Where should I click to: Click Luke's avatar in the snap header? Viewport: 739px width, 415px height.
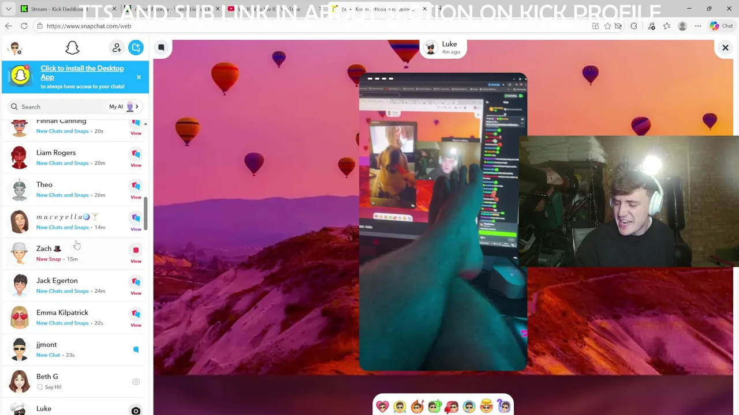coord(430,48)
